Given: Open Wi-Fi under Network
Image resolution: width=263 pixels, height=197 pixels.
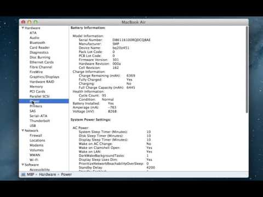Looking at the screenshot, I should pos(34,160).
